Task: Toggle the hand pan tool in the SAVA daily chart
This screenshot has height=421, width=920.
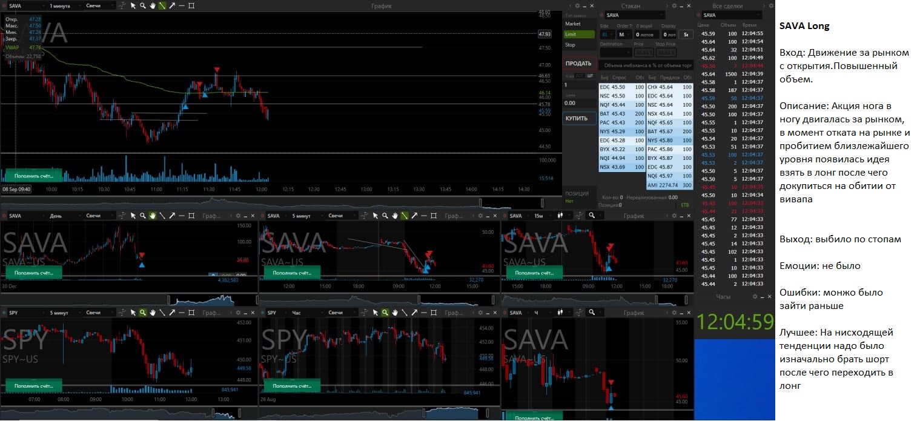Action: coord(153,216)
